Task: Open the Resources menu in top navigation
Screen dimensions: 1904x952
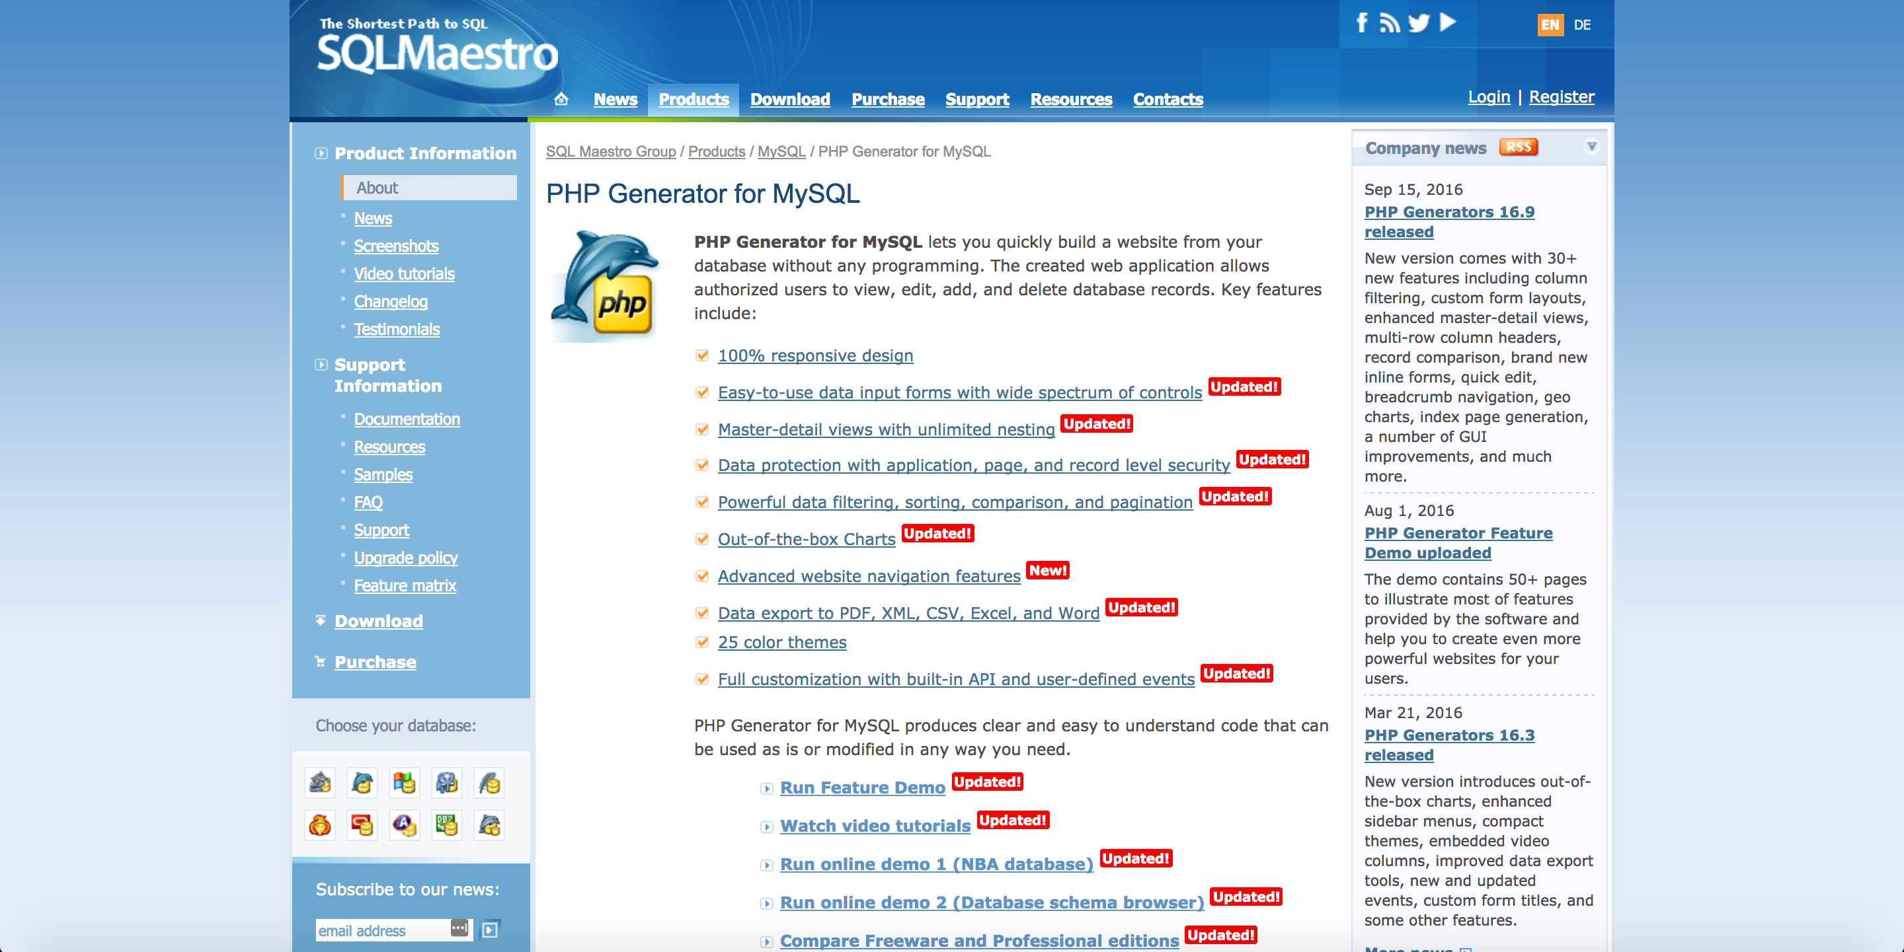Action: (1071, 100)
